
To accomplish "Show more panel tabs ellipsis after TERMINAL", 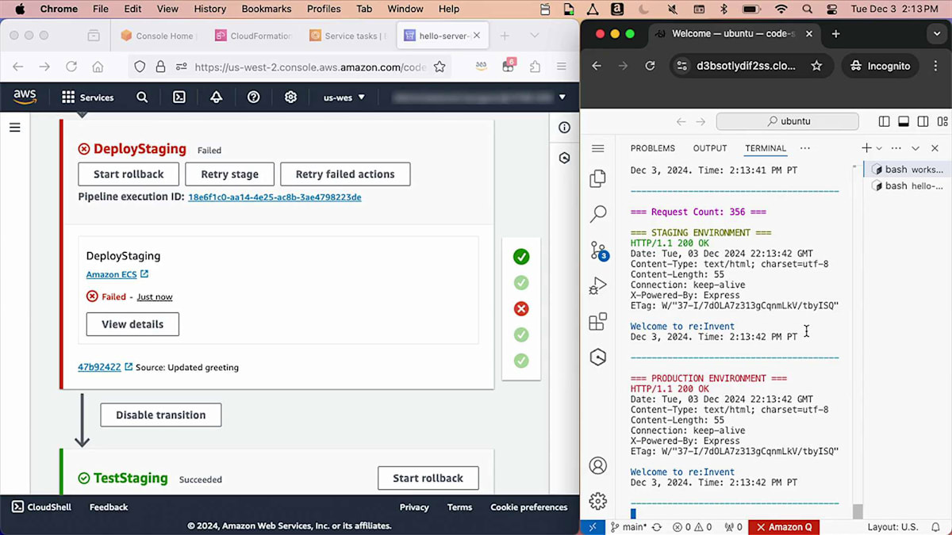I will click(x=805, y=148).
